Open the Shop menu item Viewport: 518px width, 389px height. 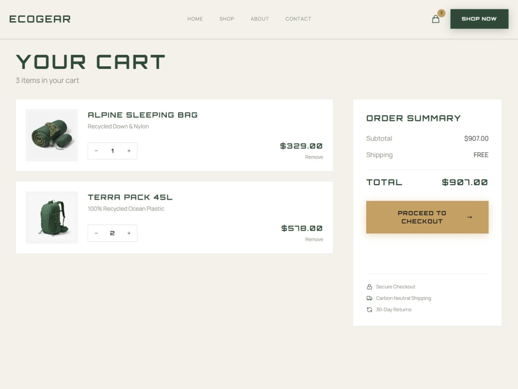click(227, 19)
